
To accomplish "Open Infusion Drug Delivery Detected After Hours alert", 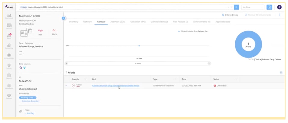I will click(x=116, y=86).
